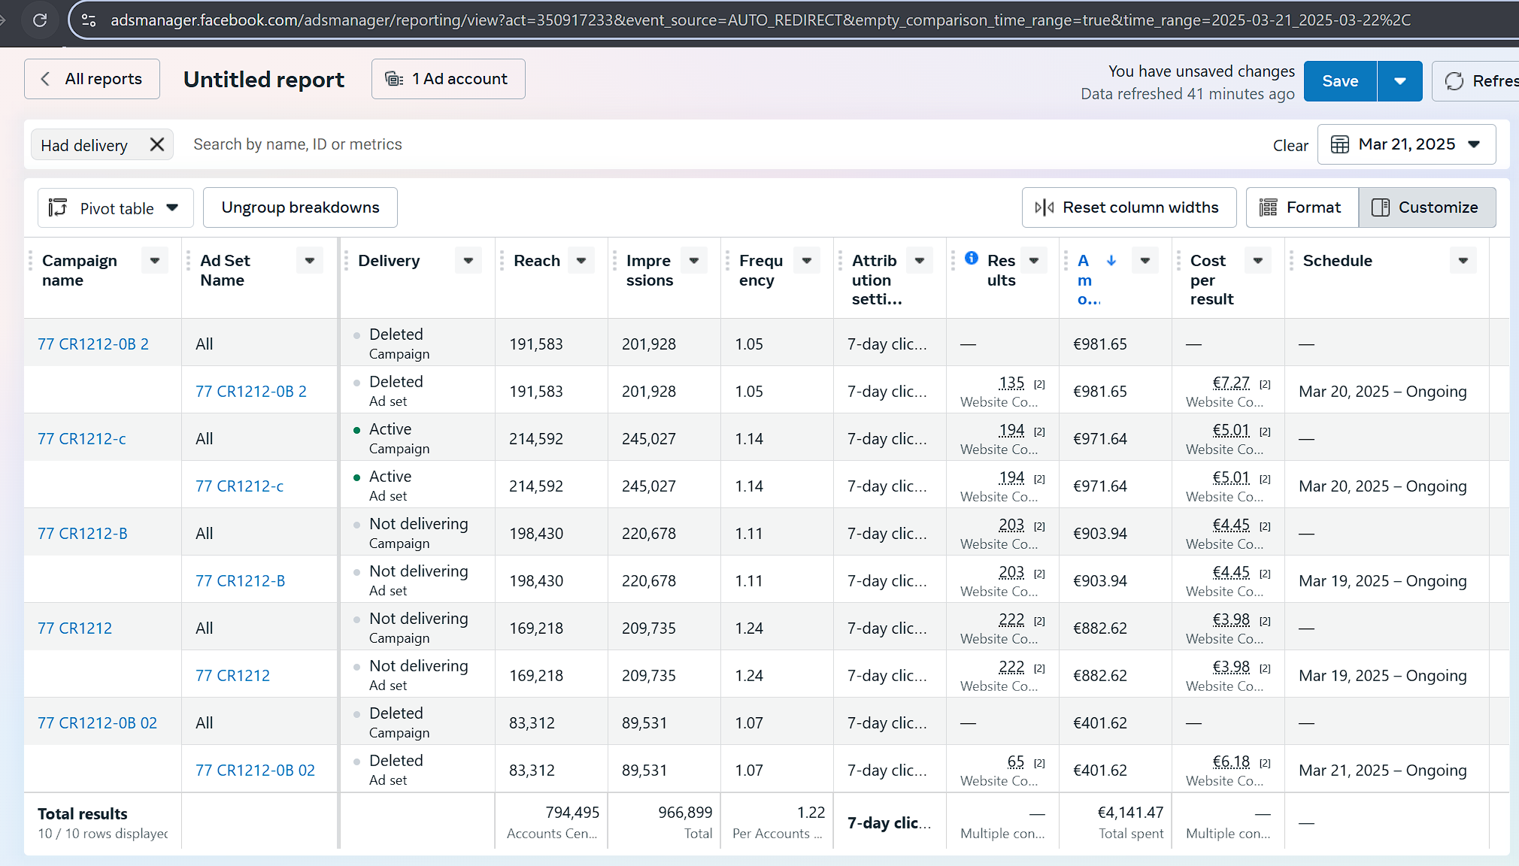This screenshot has height=866, width=1519.
Task: Open the Schedule column options arrow
Action: (1463, 261)
